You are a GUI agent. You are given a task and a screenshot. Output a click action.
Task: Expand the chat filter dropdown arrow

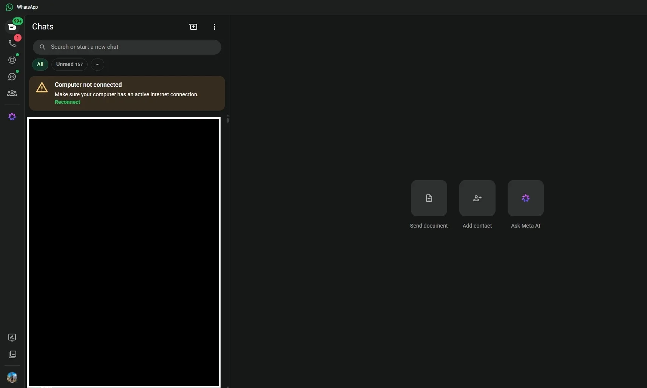(x=97, y=65)
